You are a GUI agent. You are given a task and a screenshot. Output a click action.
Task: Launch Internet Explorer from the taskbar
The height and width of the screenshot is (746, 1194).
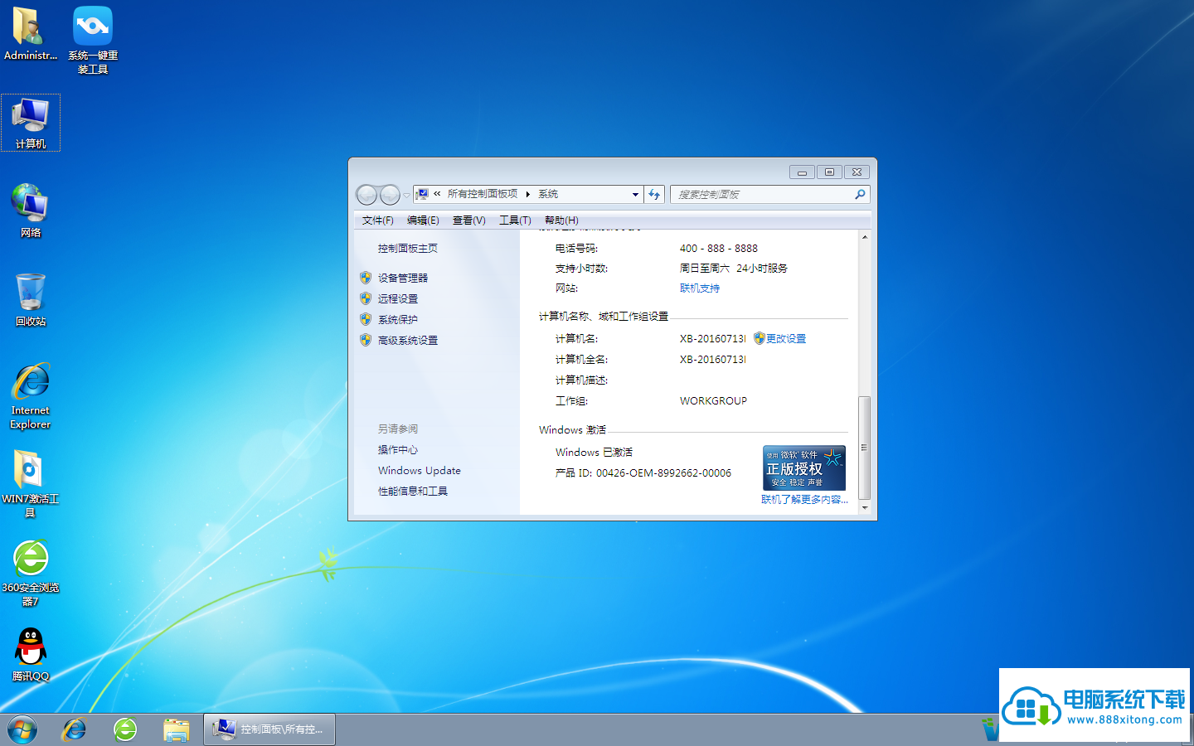pos(75,730)
